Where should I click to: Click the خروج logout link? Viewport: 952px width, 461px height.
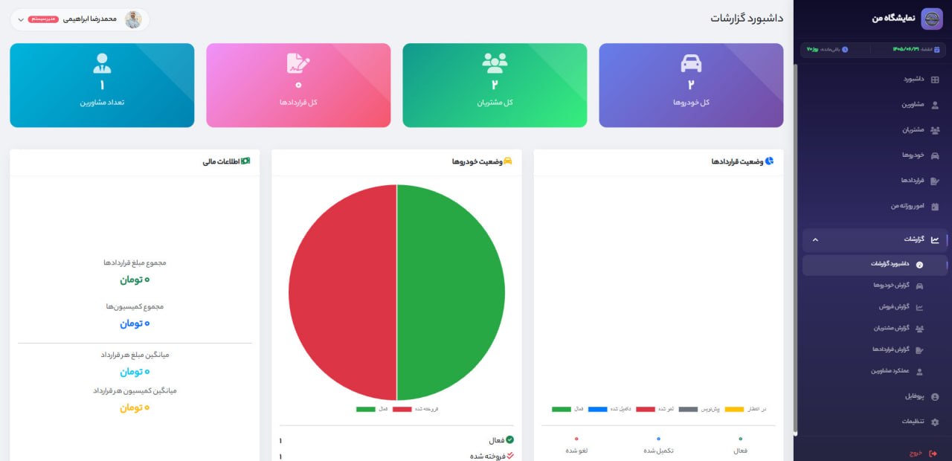tap(922, 453)
